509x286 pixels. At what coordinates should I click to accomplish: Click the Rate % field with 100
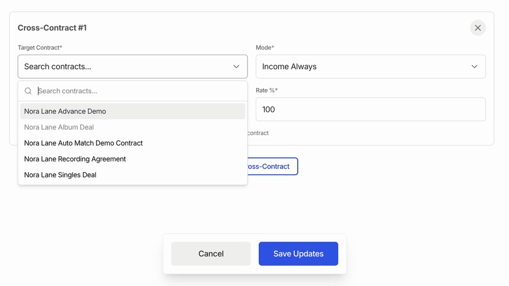[371, 109]
